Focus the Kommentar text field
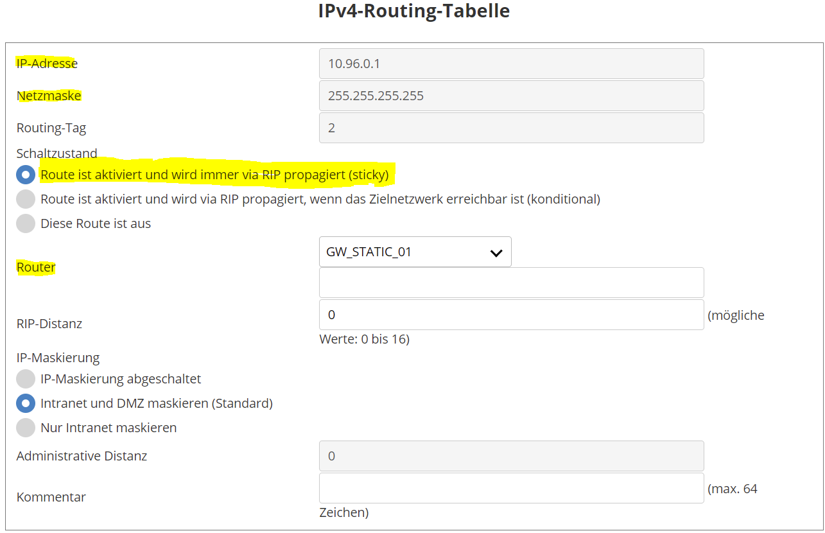The width and height of the screenshot is (825, 533). [511, 488]
